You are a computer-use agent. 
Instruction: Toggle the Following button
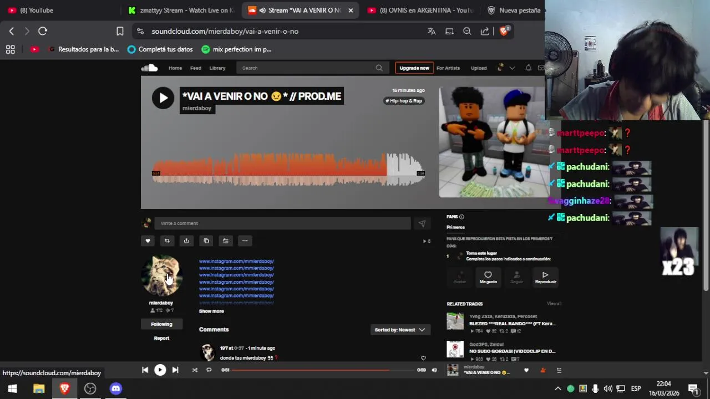[x=161, y=324]
